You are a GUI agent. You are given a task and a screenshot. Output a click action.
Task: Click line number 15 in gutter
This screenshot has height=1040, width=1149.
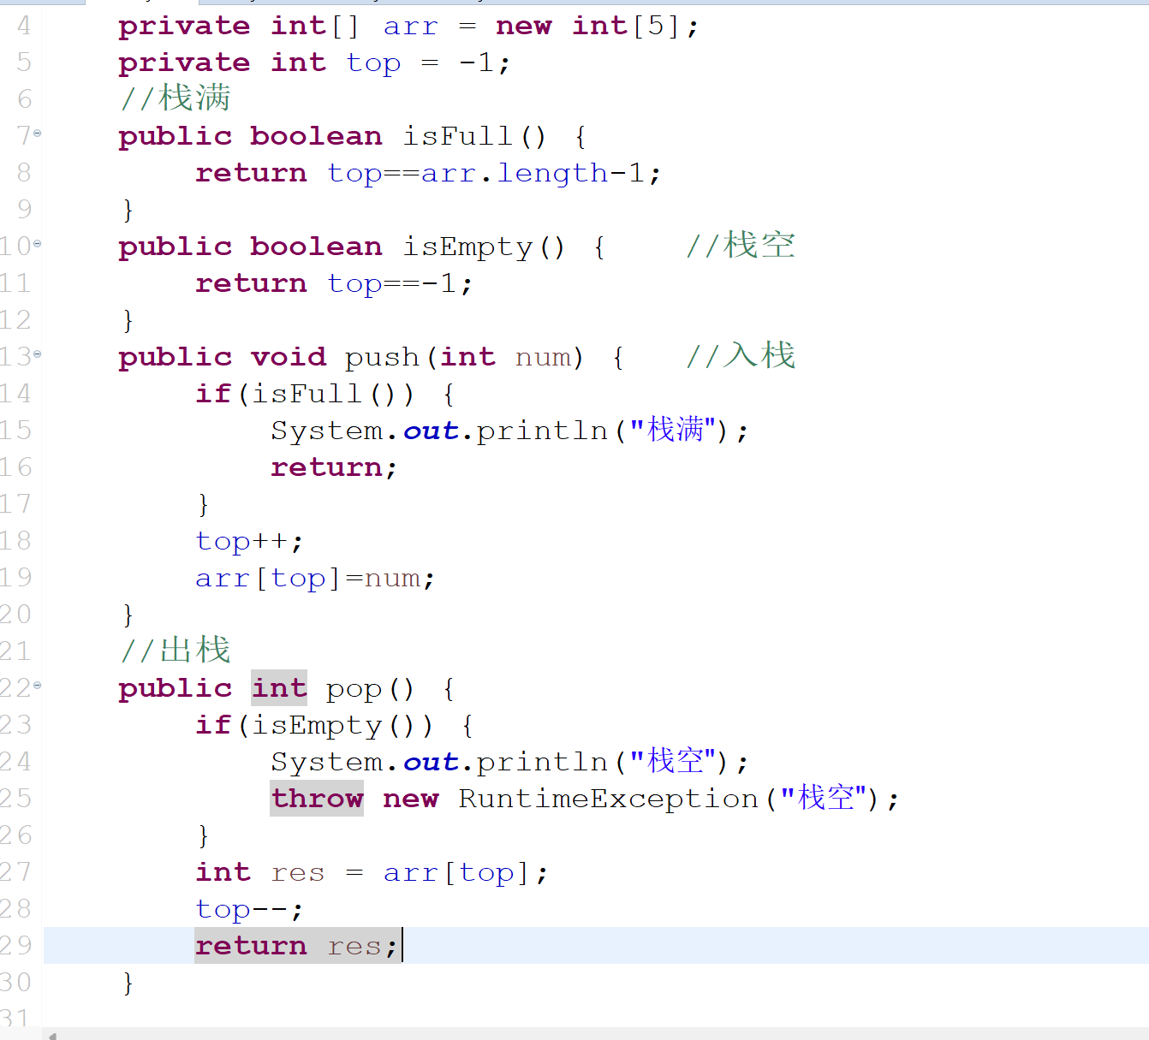15,430
